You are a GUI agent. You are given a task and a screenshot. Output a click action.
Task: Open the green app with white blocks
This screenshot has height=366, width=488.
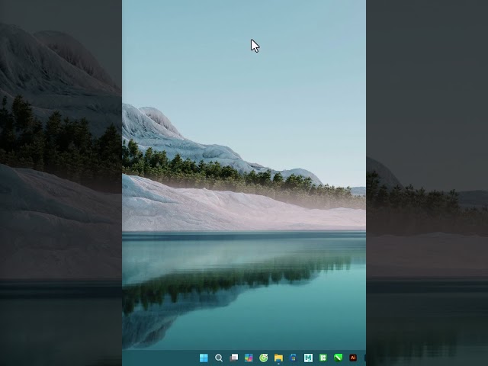(x=323, y=358)
